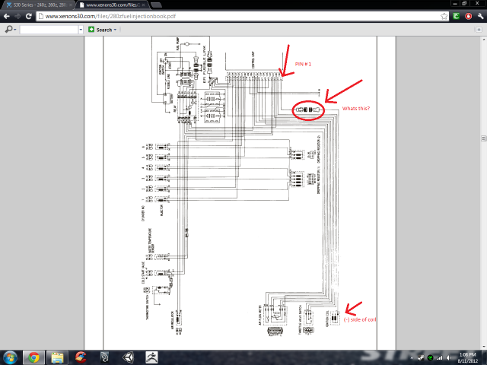Expand the magnifier search provider dropdown

pos(14,30)
